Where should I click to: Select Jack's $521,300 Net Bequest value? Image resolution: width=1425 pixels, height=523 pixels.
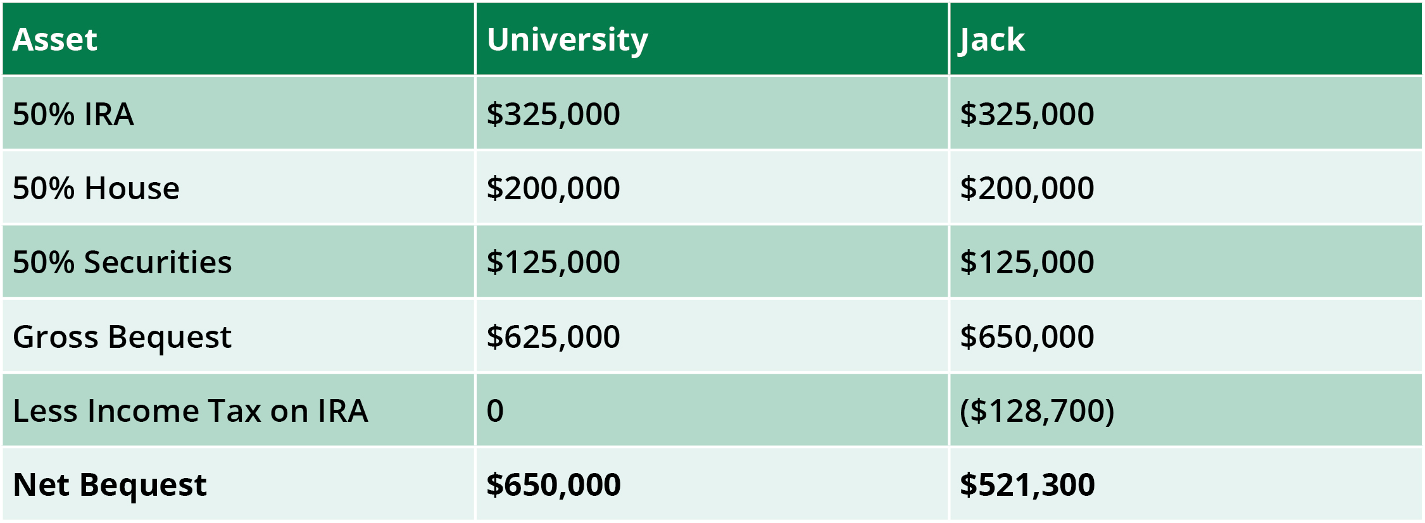point(1027,485)
